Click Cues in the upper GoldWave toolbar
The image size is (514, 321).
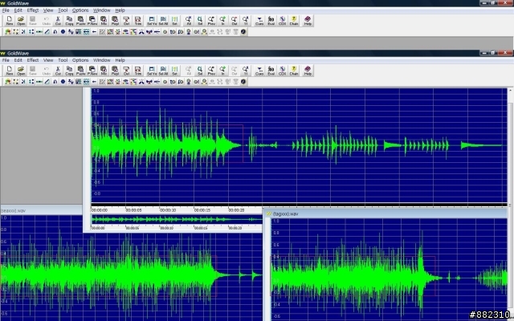tap(259, 20)
